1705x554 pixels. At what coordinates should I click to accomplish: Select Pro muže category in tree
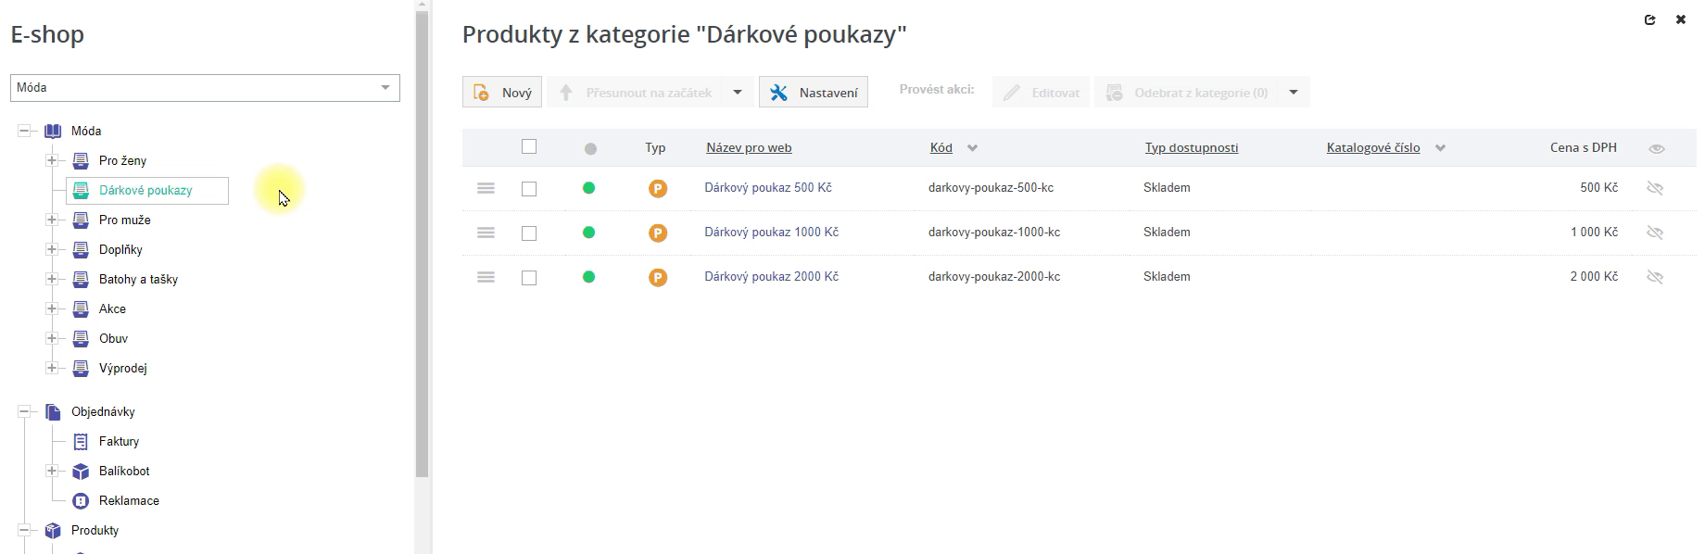(x=124, y=220)
